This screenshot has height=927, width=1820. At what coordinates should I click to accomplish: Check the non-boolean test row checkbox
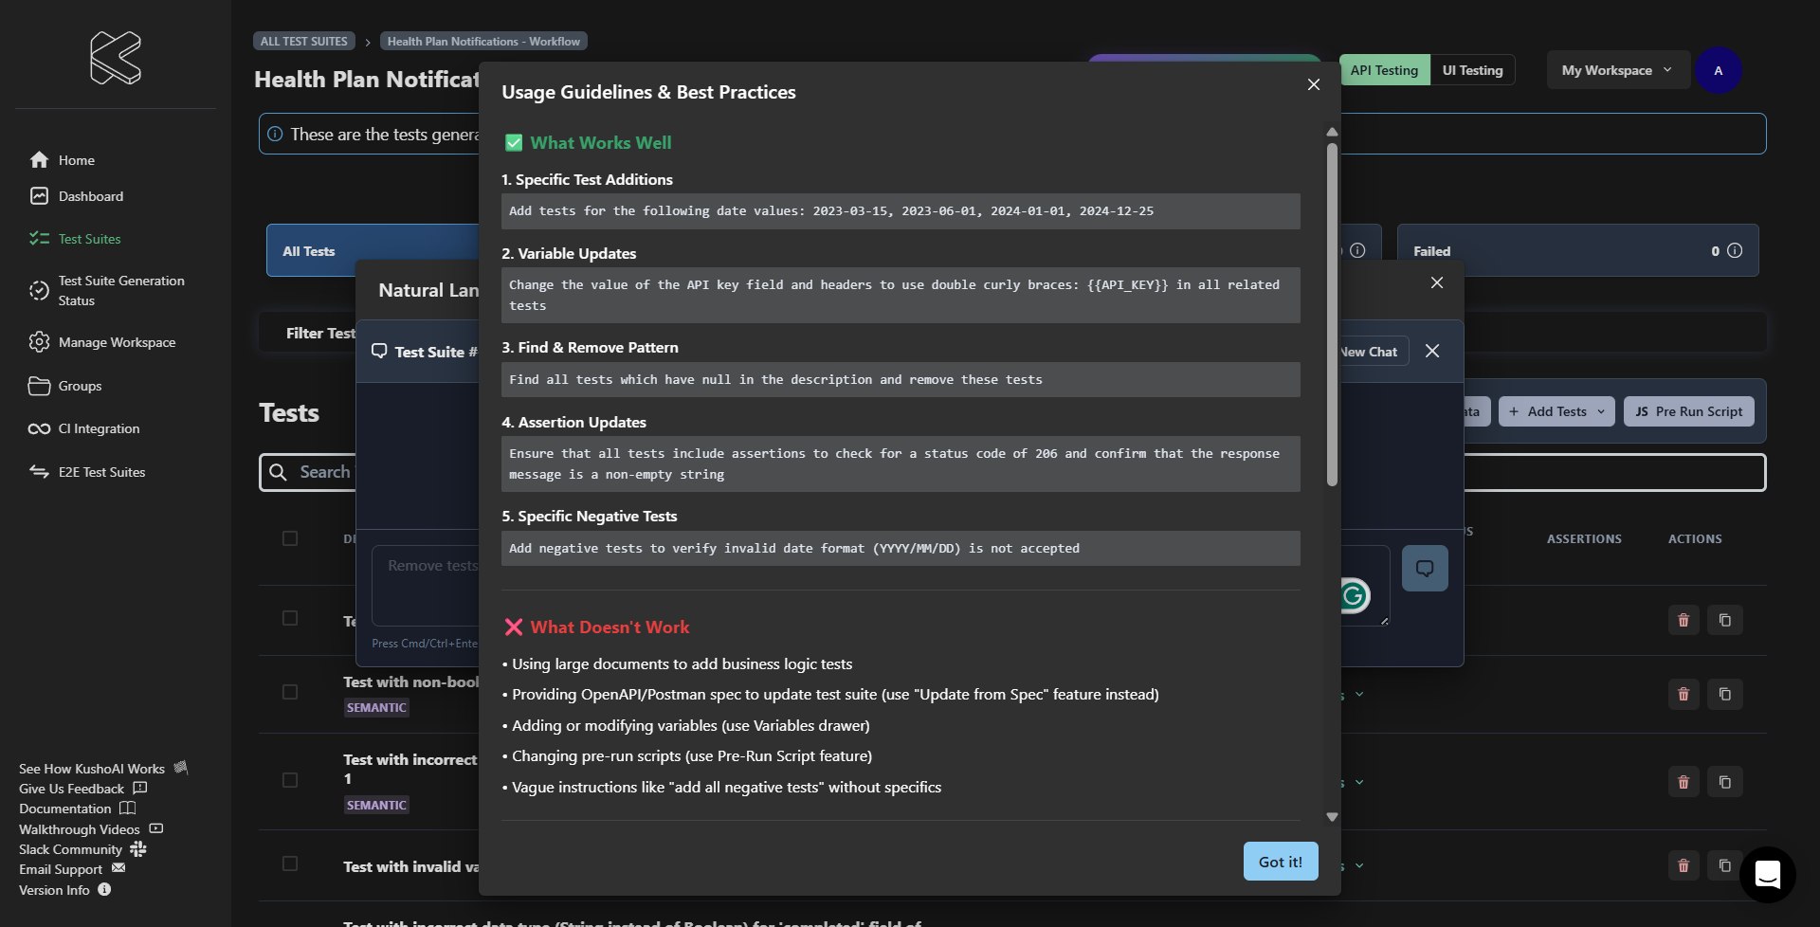tap(290, 692)
